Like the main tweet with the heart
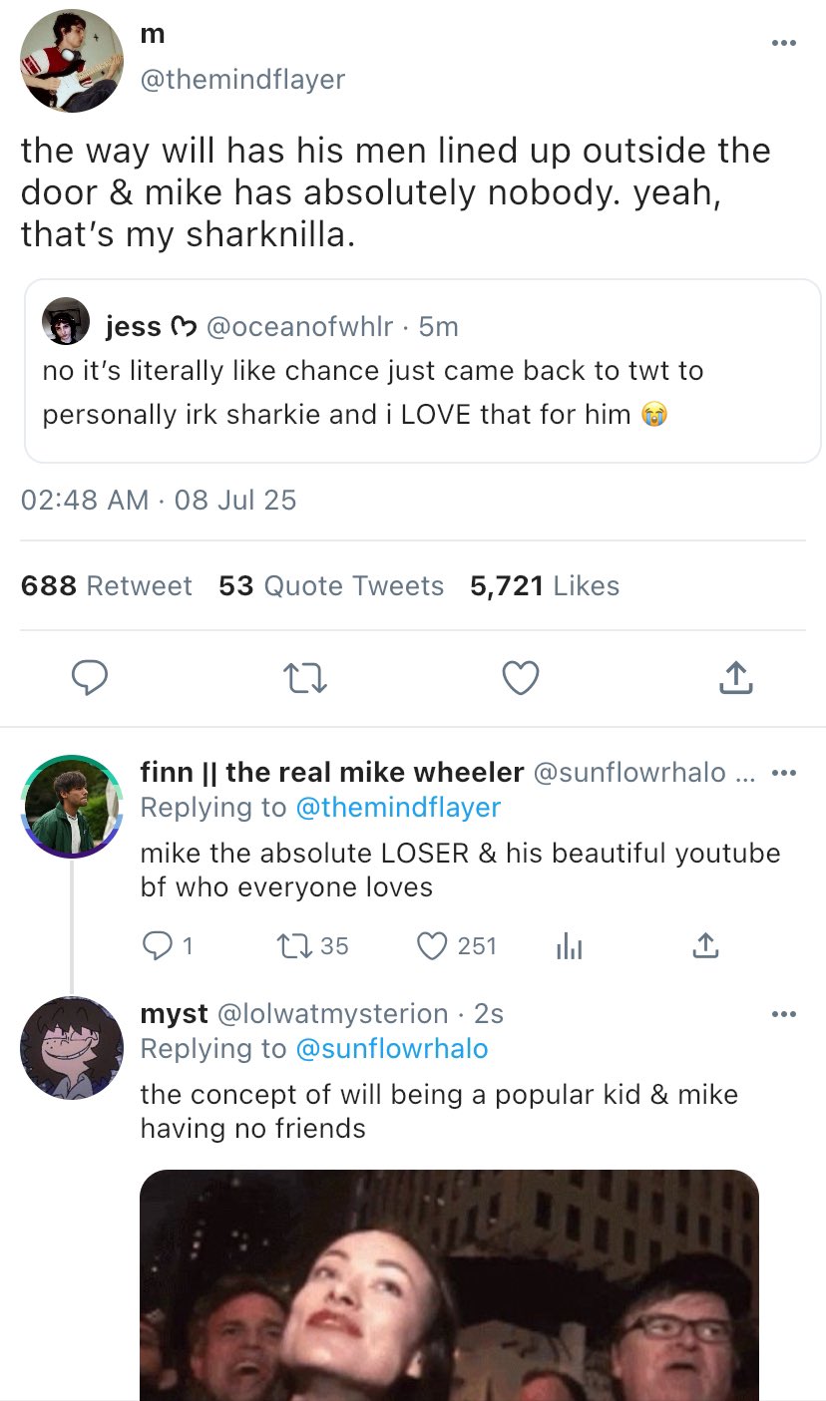The width and height of the screenshot is (826, 1401). [x=520, y=679]
